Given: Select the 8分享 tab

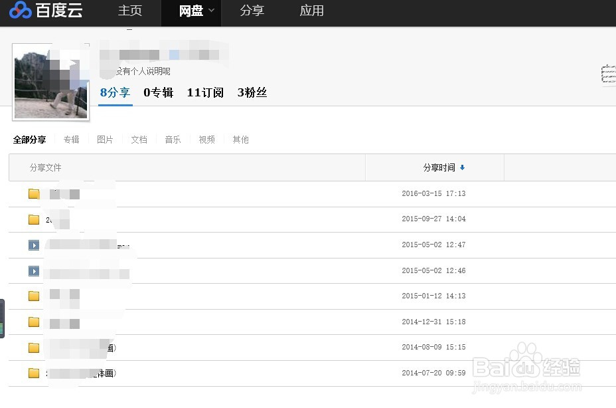Looking at the screenshot, I should (115, 92).
